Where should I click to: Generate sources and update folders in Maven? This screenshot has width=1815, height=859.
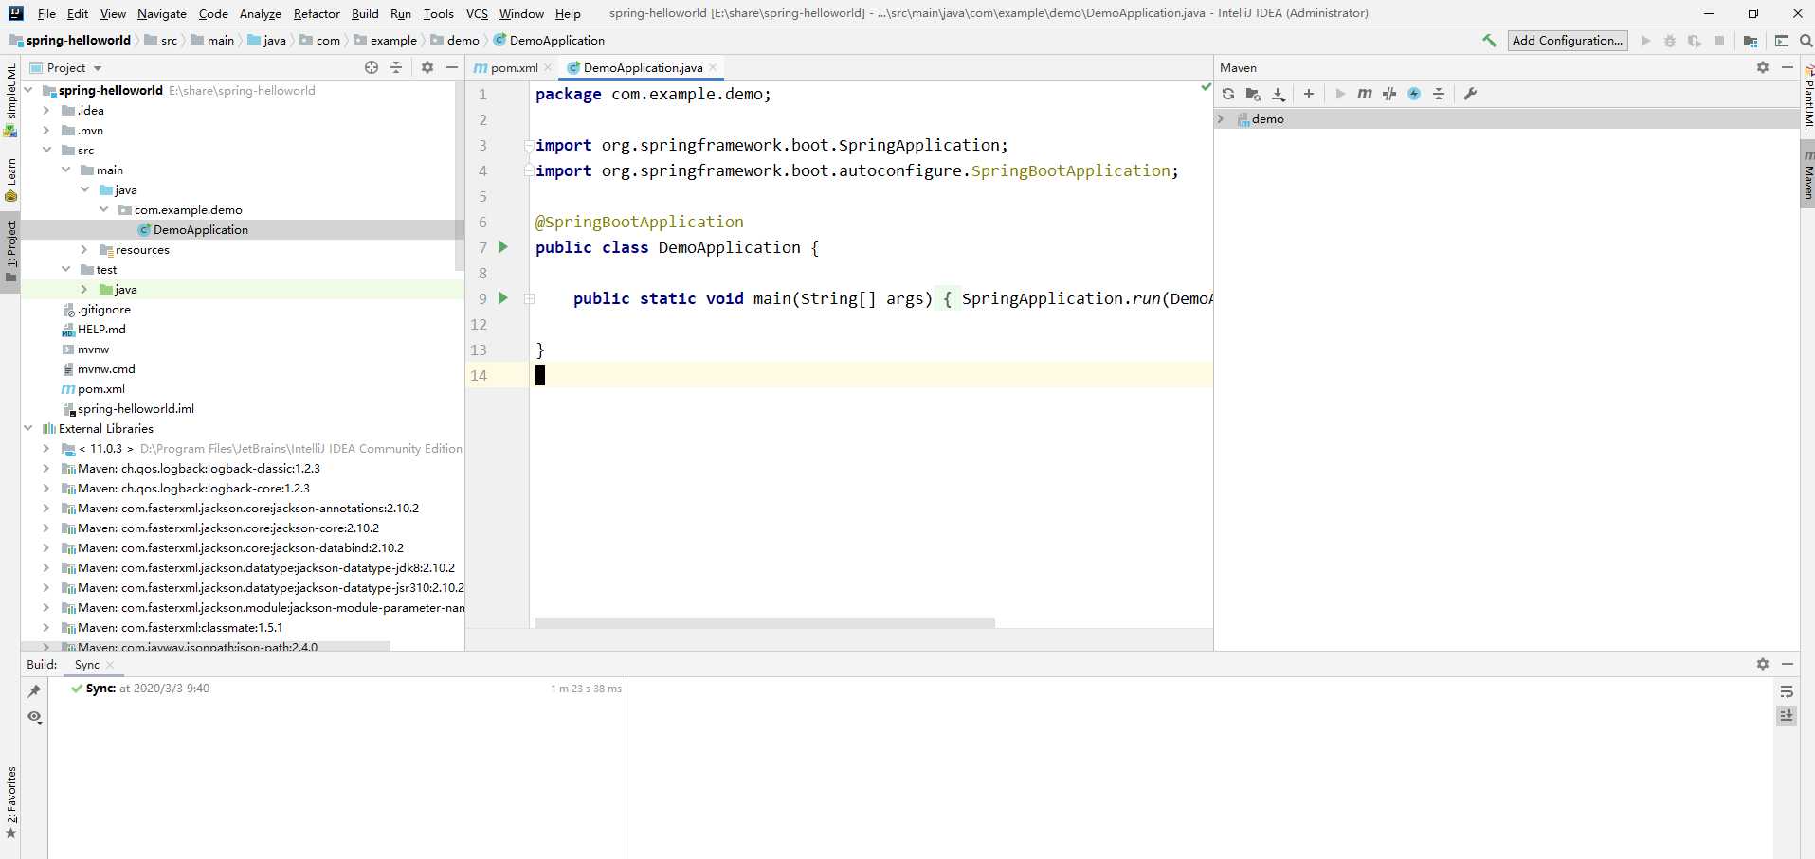(x=1253, y=94)
